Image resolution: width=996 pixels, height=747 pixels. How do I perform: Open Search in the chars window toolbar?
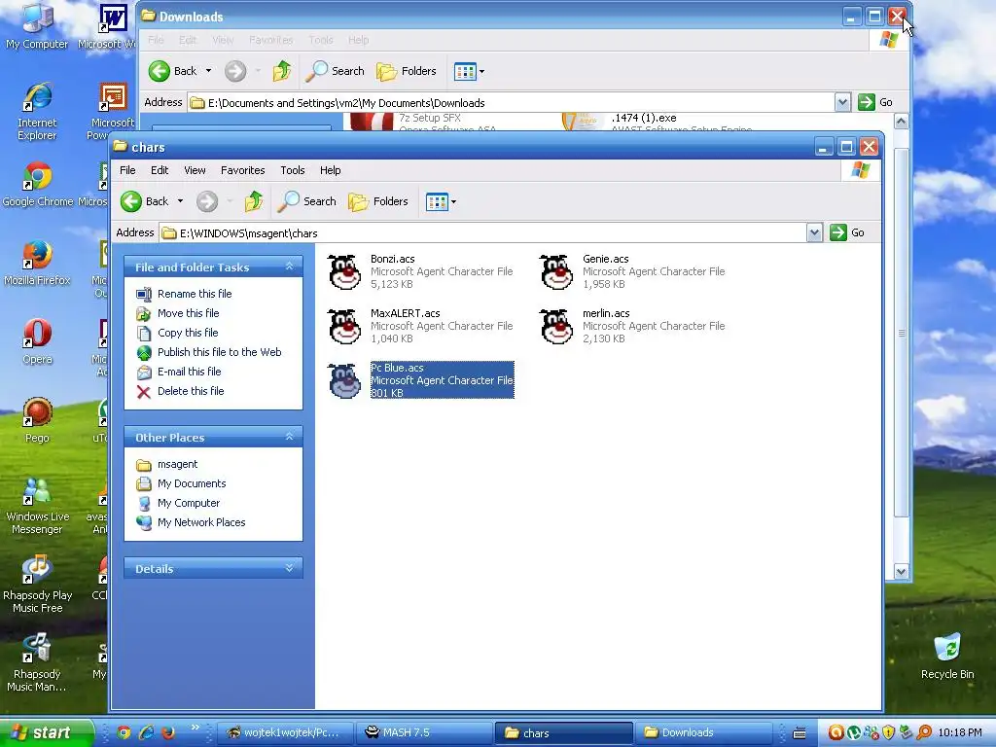pos(307,201)
